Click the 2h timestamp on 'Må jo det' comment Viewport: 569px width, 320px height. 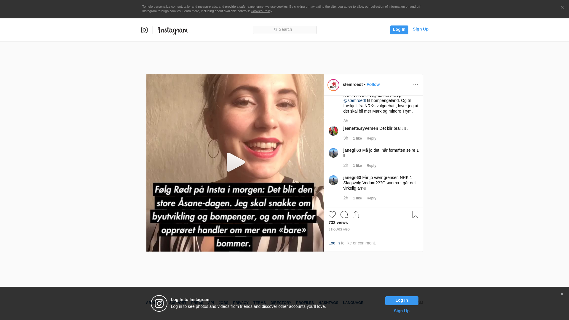(x=346, y=165)
